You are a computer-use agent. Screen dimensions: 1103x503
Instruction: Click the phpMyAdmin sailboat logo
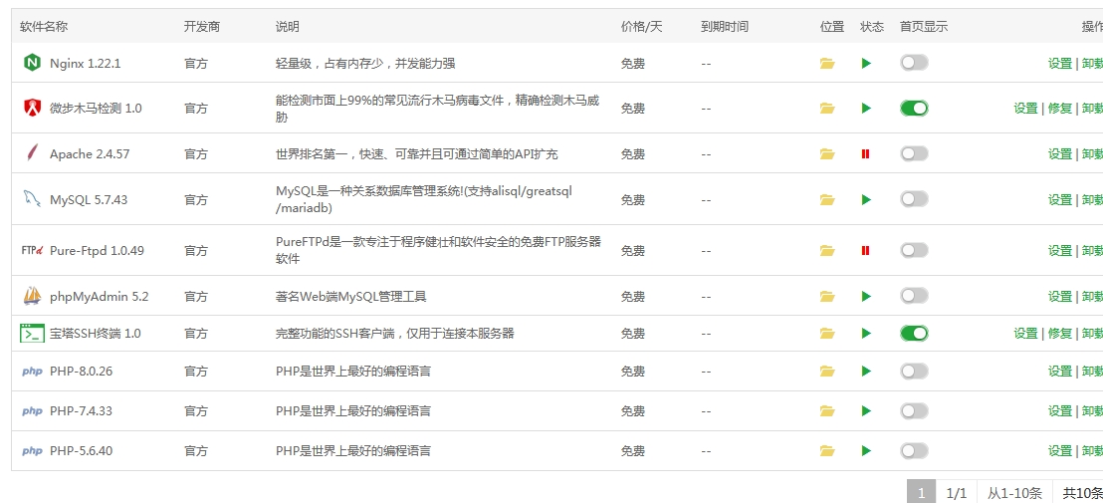coord(32,296)
